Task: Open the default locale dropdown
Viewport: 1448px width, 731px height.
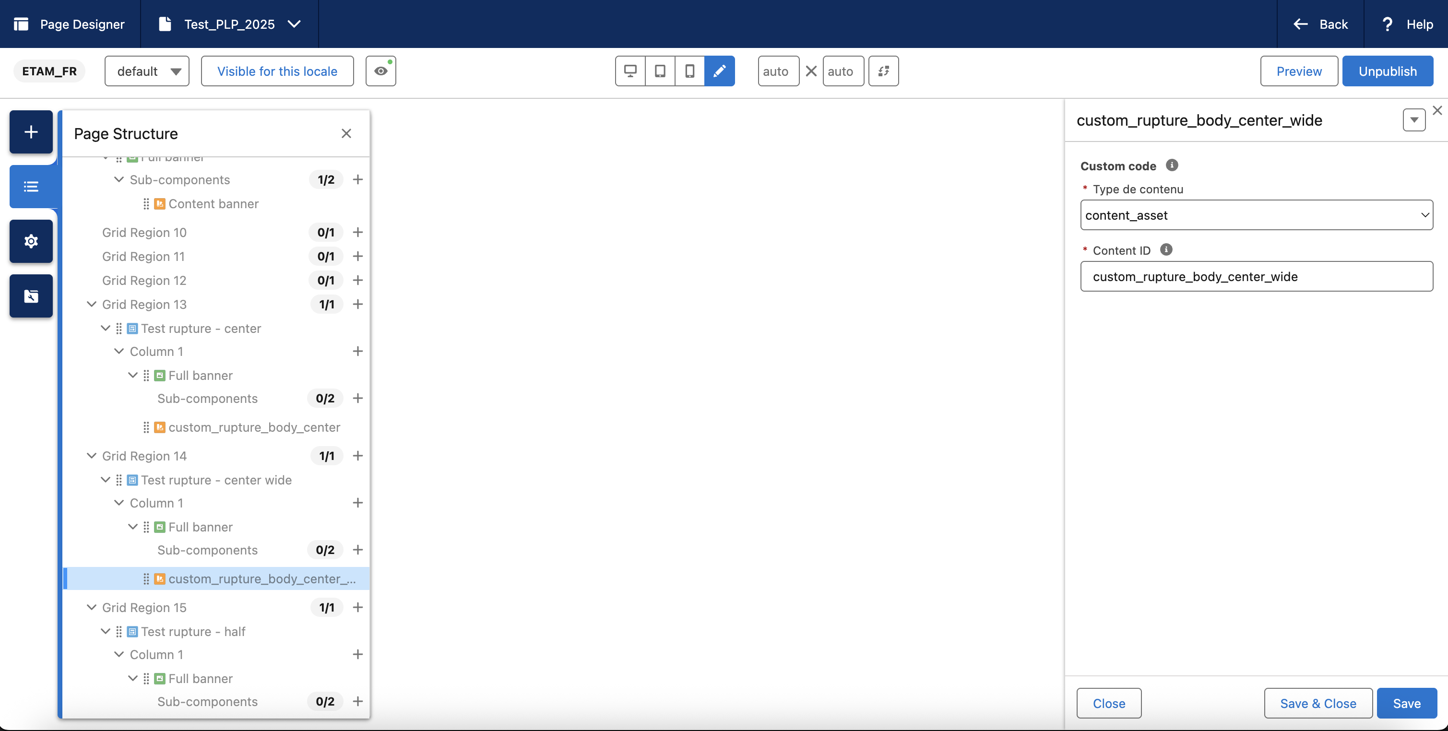Action: pos(147,71)
